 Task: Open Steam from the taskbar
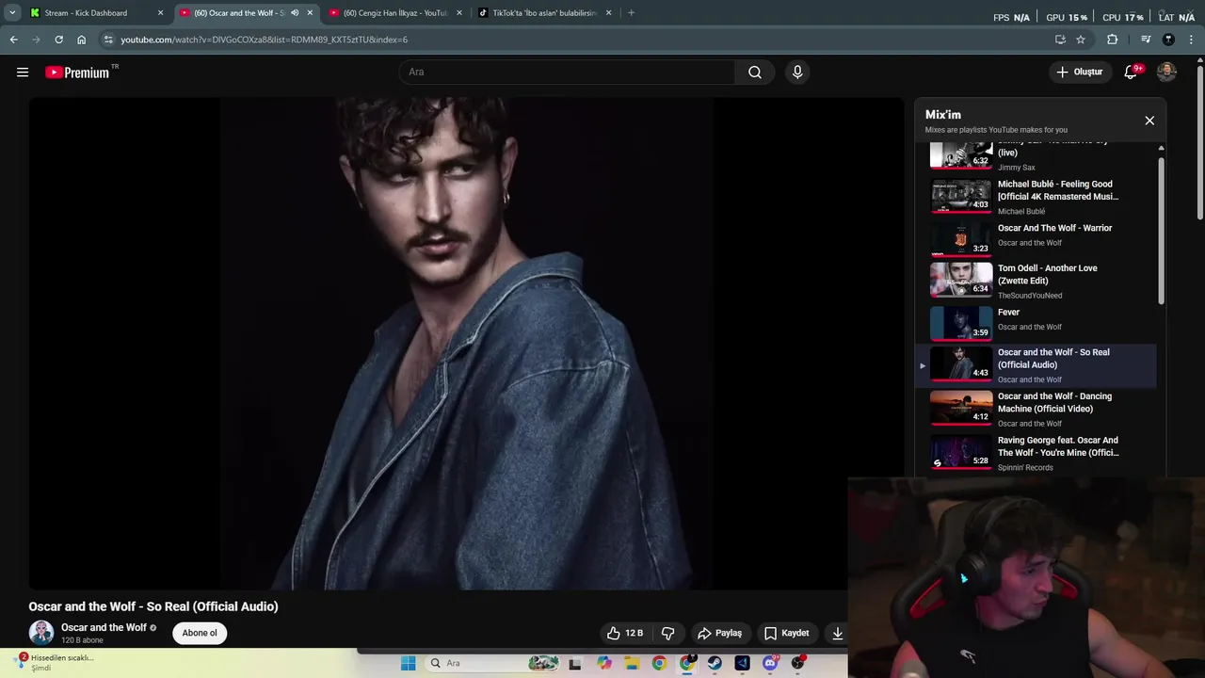point(715,663)
